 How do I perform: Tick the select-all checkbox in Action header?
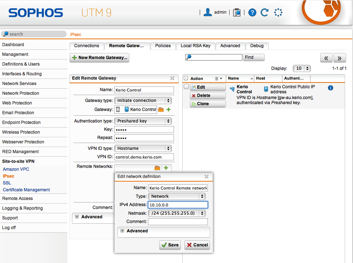tap(186, 79)
